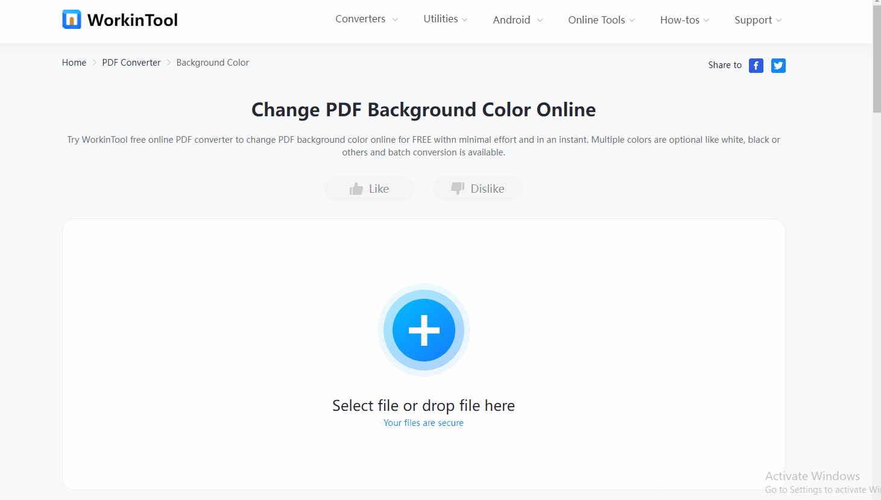Click WorkinTool brand name text
Viewport: 881px width, 500px height.
(x=133, y=20)
